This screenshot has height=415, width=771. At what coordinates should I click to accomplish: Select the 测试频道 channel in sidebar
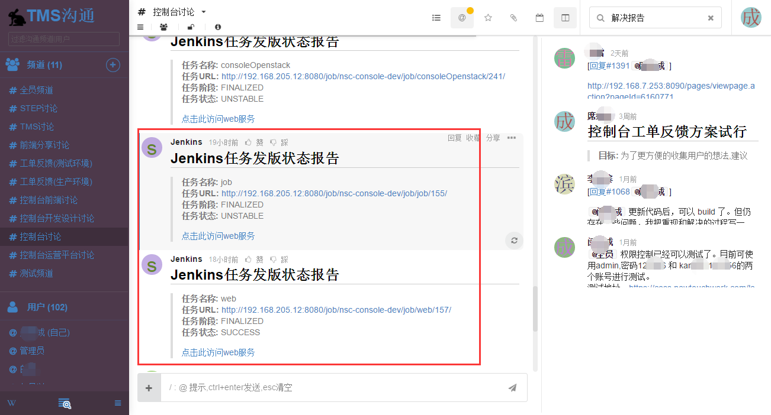36,273
